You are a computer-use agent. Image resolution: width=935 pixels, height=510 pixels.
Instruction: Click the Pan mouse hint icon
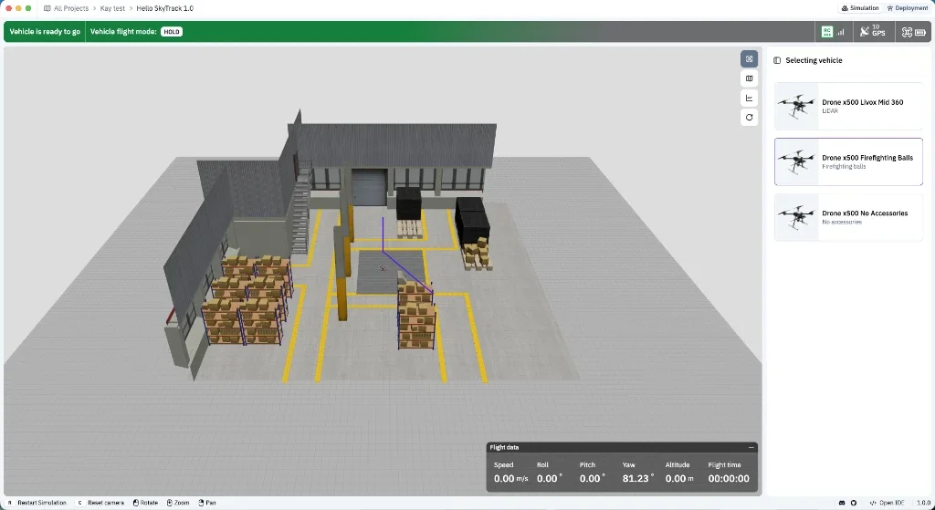coord(201,503)
